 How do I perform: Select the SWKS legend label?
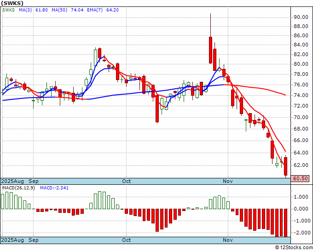[x=9, y=10]
